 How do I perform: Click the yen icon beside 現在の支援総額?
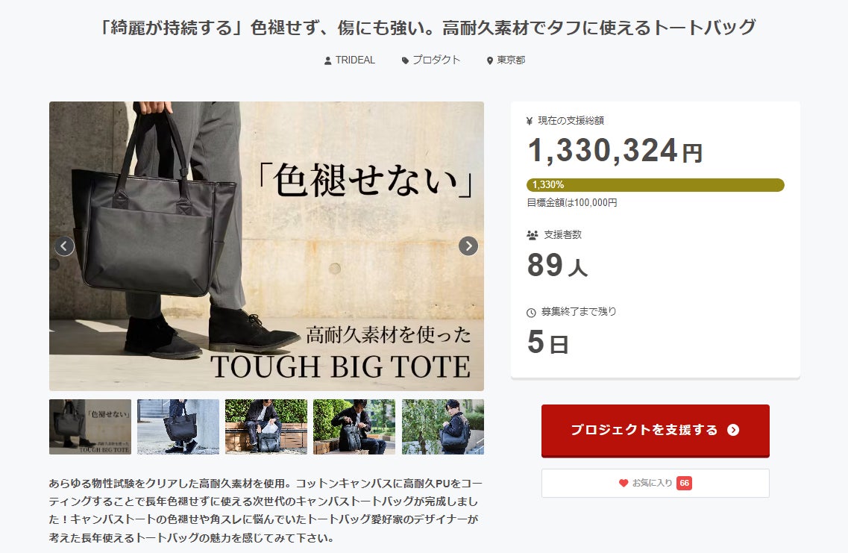tap(530, 121)
